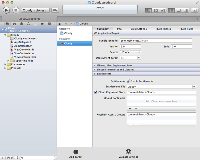Show the Project navigator folder icon
This screenshot has height=160, width=200.
tap(8, 24)
